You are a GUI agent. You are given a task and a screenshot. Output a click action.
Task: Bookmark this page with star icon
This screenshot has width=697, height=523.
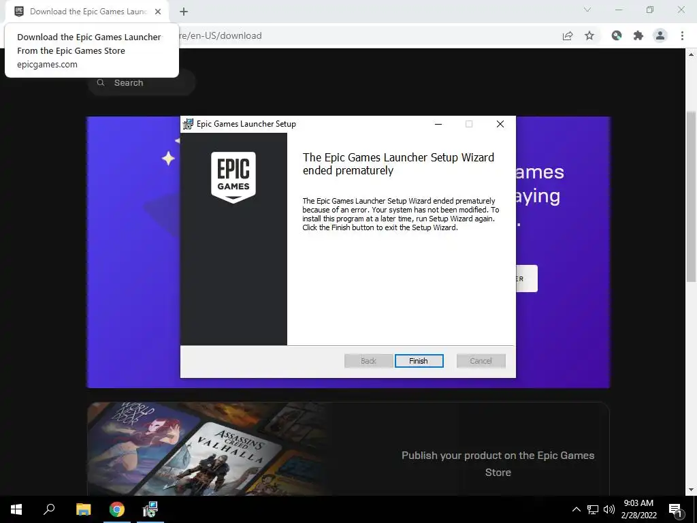[x=589, y=35]
